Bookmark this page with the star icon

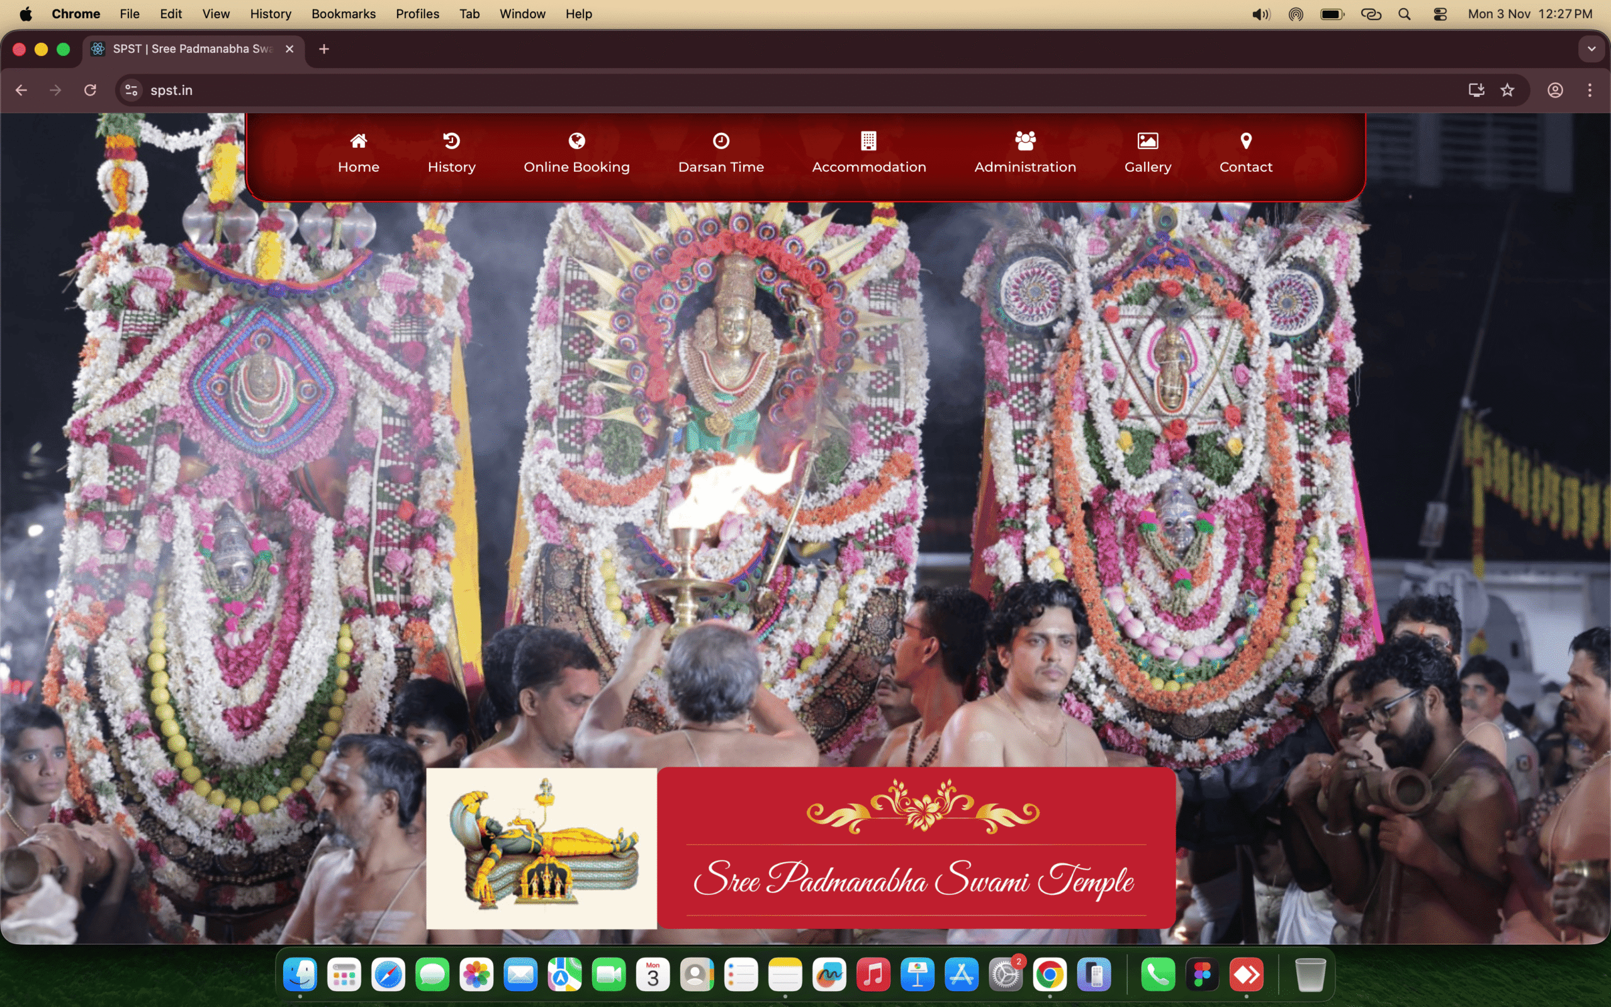[1508, 90]
